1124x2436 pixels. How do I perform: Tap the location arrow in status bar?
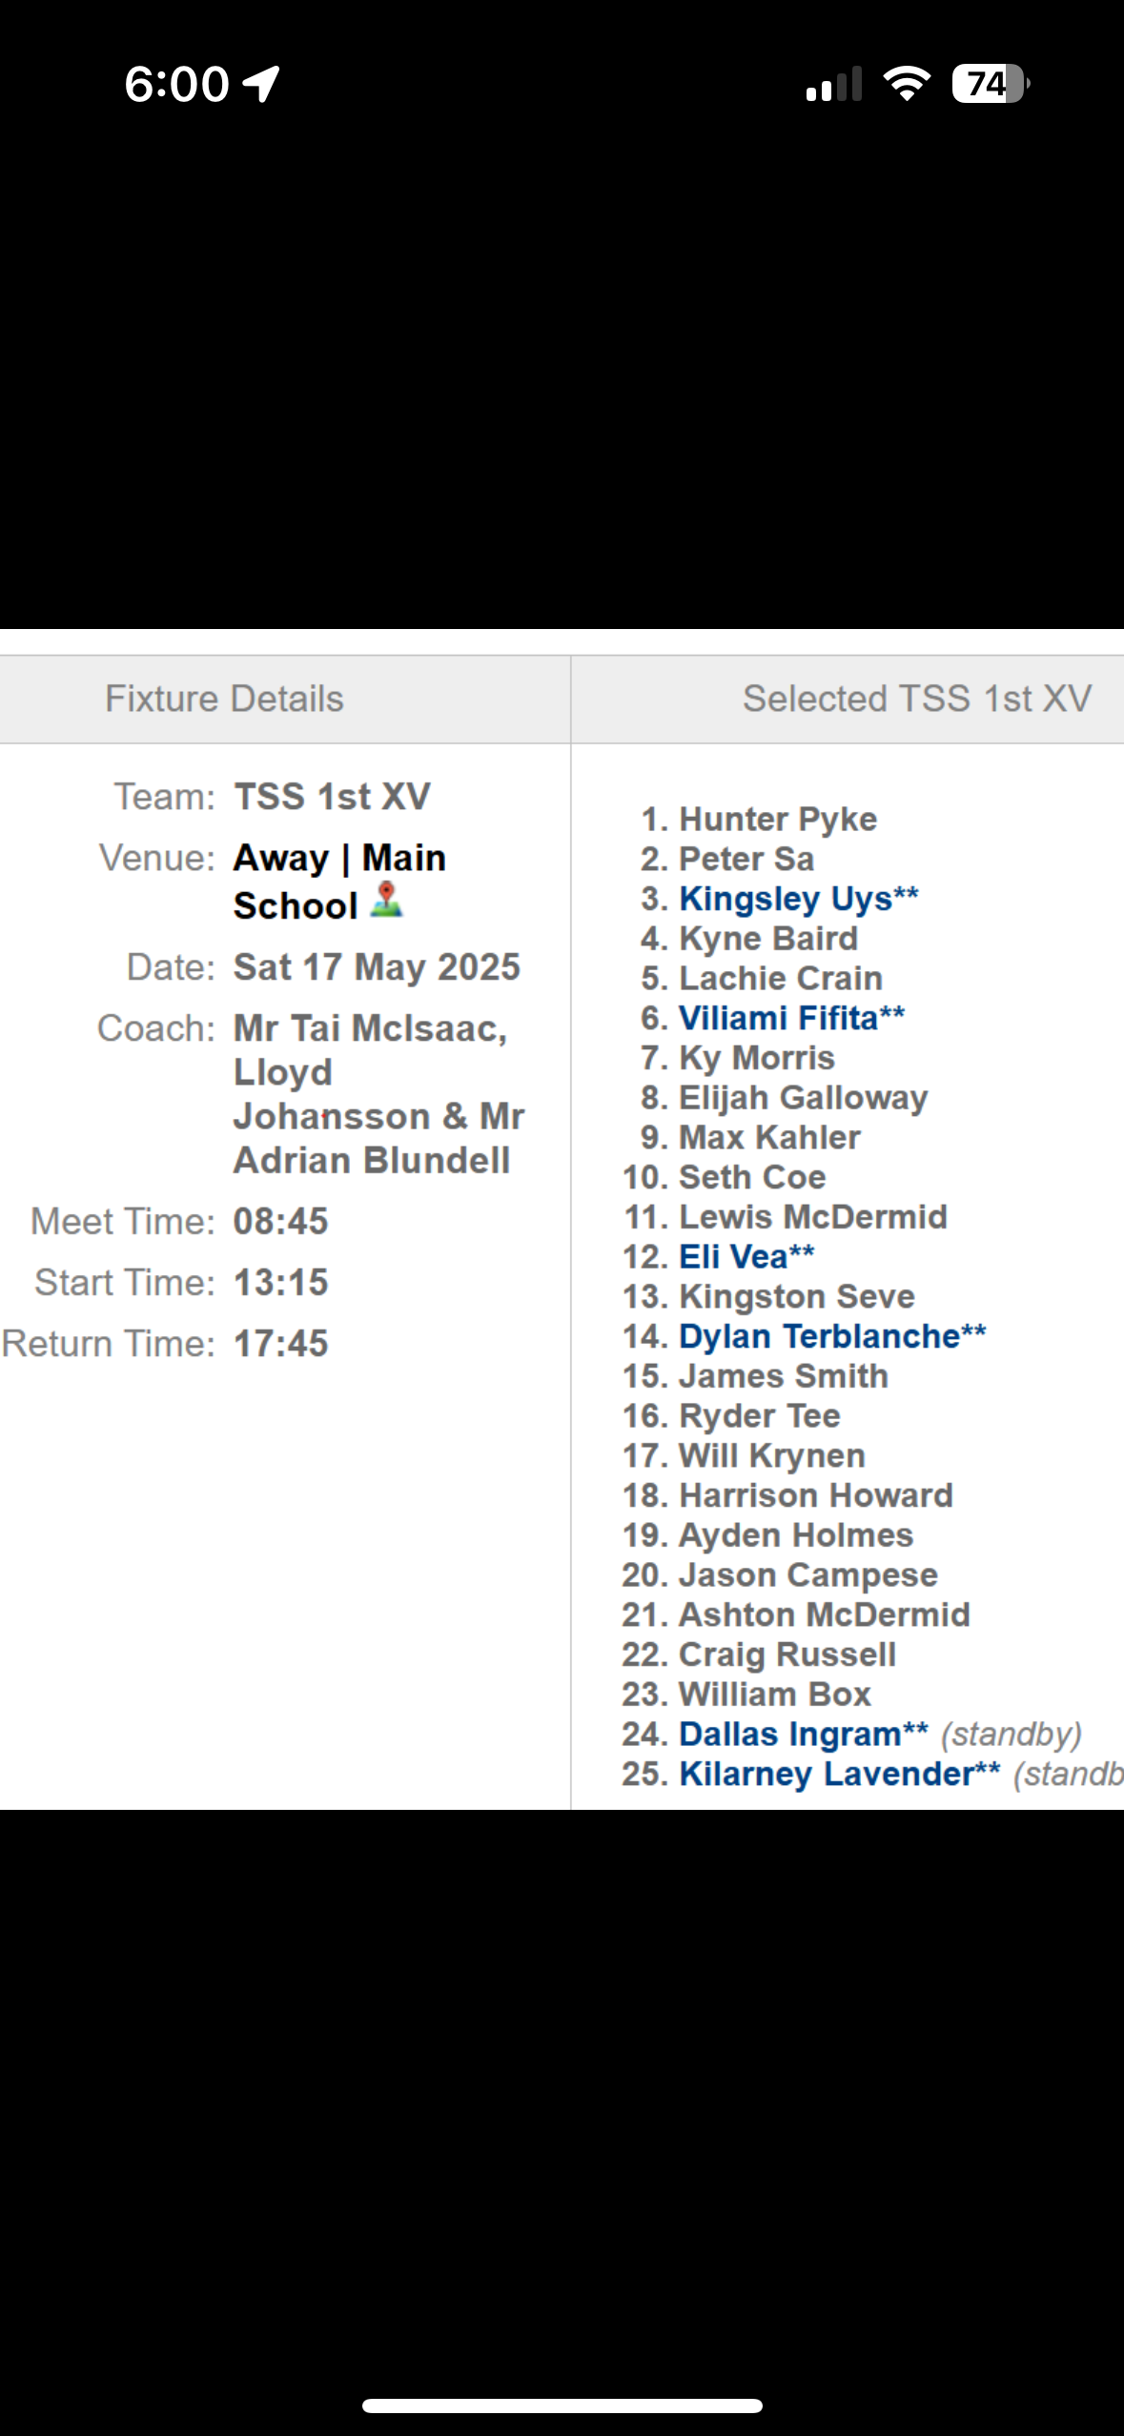[x=261, y=84]
